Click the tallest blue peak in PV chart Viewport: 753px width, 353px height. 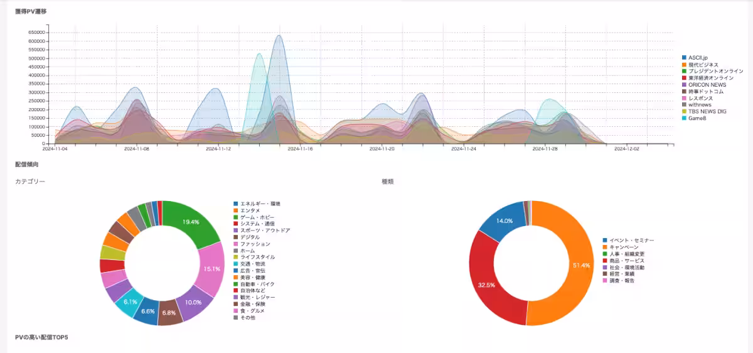[x=279, y=38]
